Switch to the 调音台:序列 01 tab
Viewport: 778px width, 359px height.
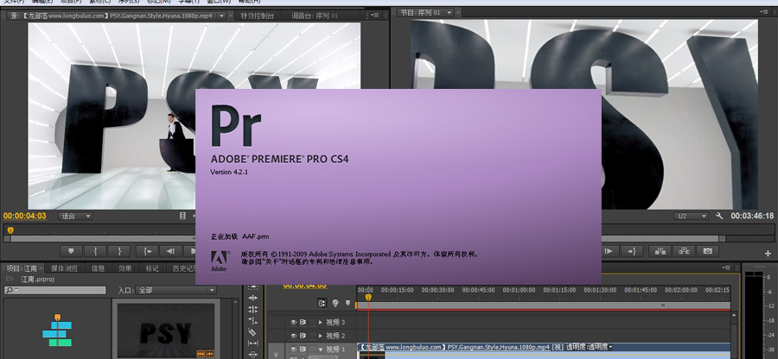pyautogui.click(x=315, y=16)
